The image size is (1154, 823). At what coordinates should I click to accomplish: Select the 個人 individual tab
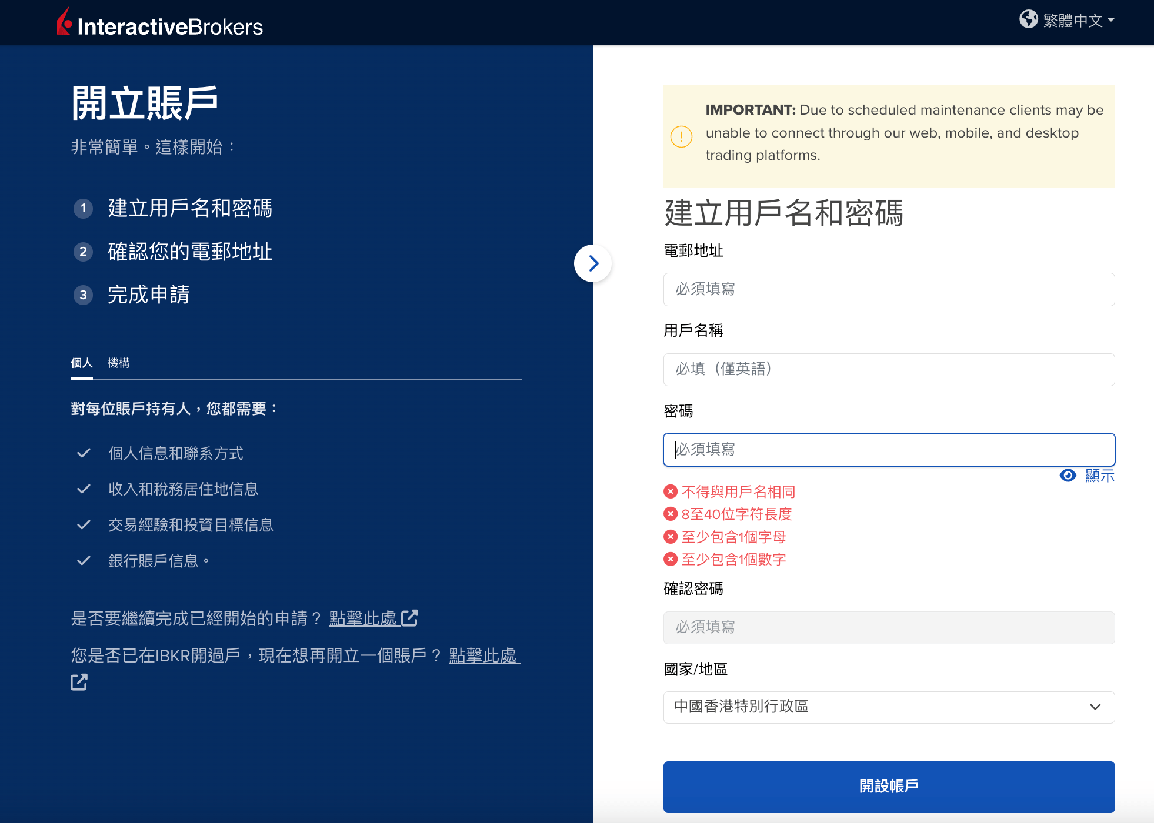tap(82, 363)
